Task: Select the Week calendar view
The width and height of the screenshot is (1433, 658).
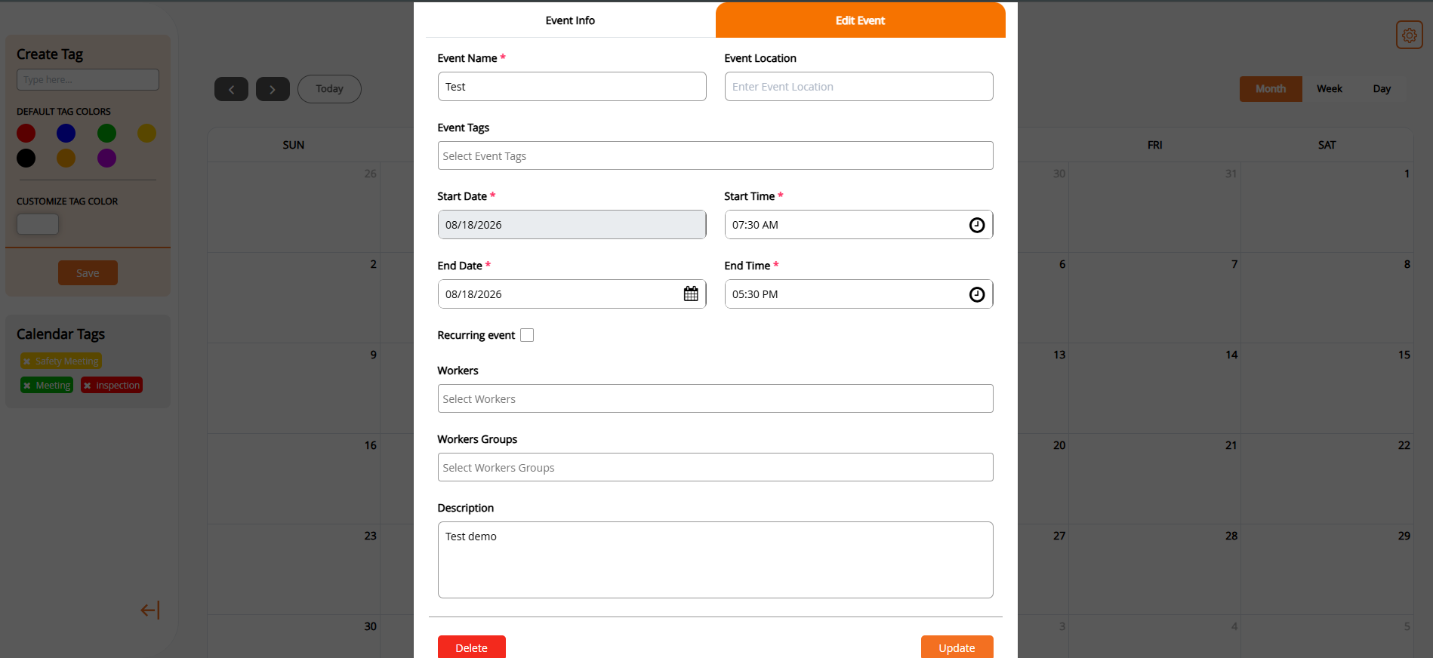Action: pos(1330,89)
